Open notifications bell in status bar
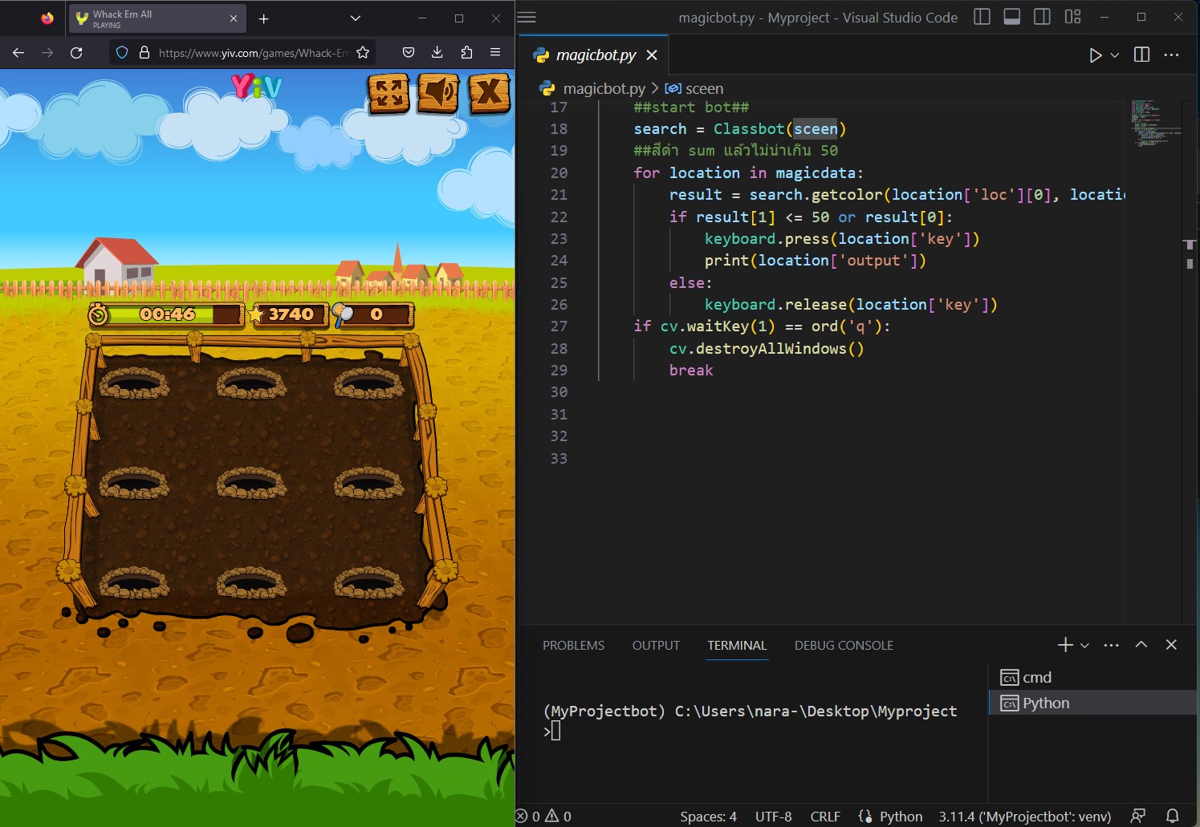This screenshot has width=1200, height=827. (x=1172, y=817)
